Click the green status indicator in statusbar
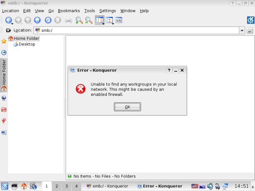Screen dimensions: 255x191 (70, 176)
